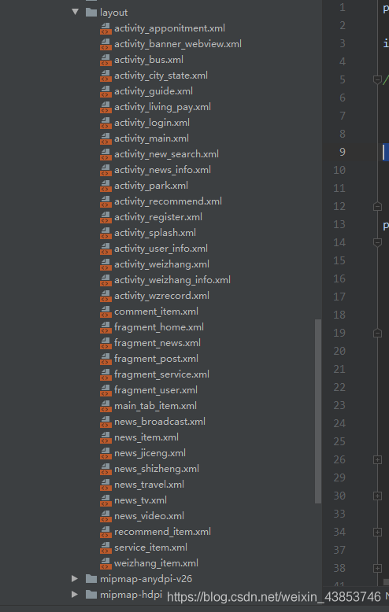Collapse the layout folder

(x=76, y=12)
